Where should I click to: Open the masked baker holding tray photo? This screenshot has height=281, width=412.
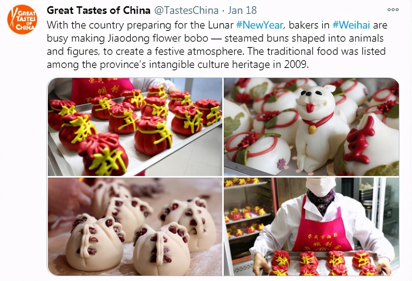[311, 227]
